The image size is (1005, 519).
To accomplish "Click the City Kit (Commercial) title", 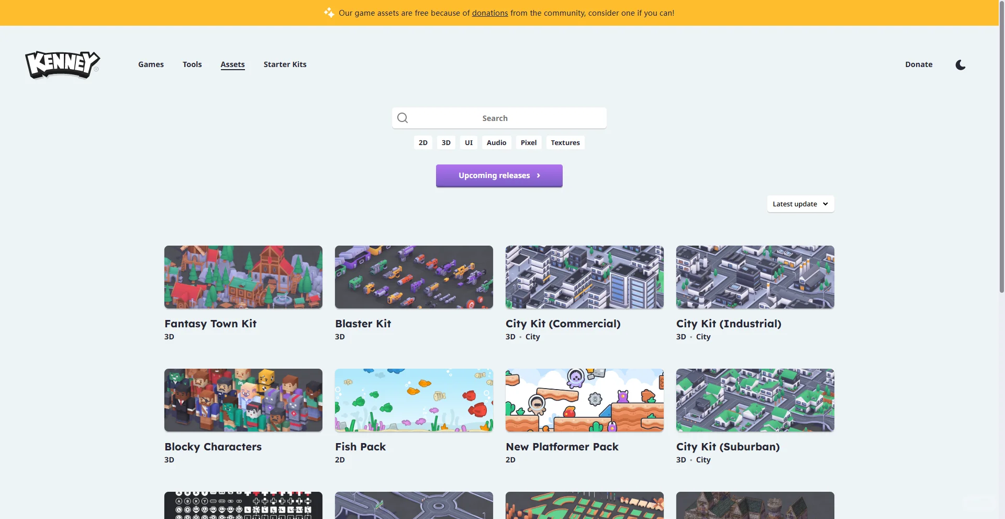I will (563, 324).
